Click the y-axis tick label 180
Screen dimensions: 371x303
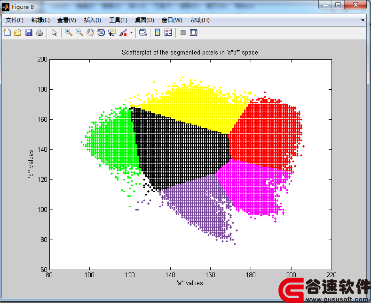[42, 89]
